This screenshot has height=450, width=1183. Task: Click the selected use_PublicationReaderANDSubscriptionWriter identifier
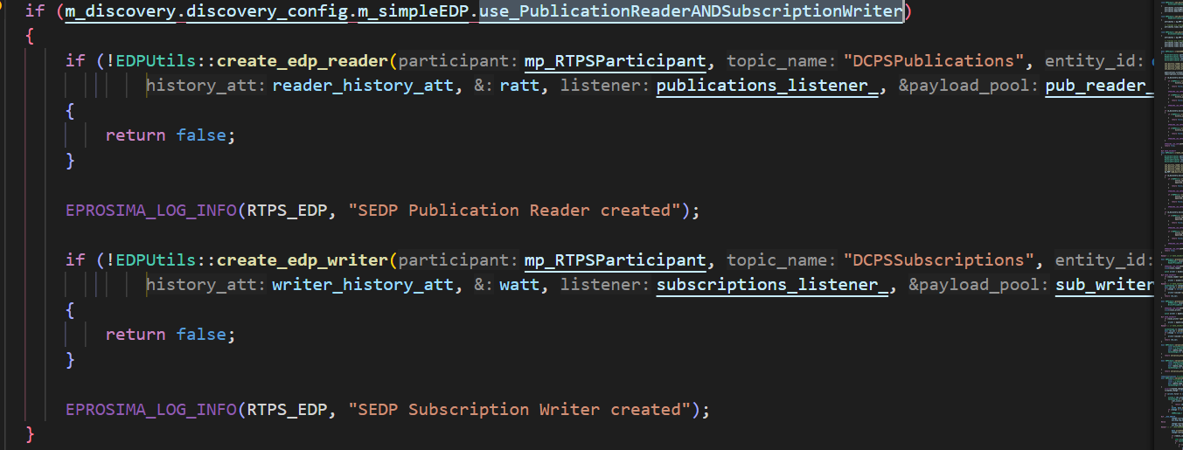[691, 11]
